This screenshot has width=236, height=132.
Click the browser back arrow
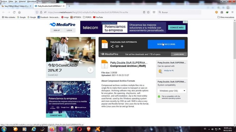[3, 12]
